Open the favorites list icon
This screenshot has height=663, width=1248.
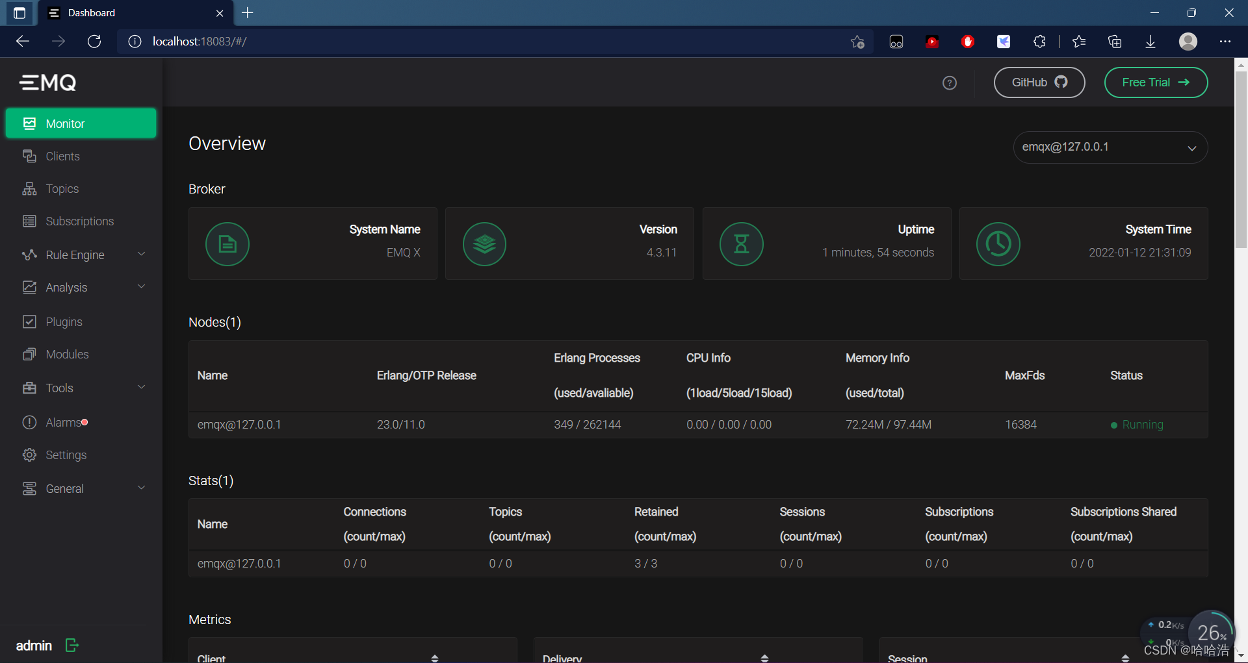(1079, 42)
